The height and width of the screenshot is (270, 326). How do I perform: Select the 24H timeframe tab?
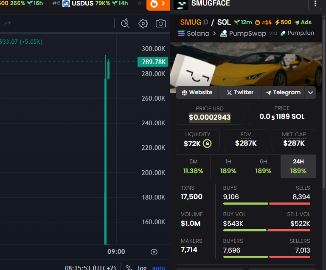point(298,166)
